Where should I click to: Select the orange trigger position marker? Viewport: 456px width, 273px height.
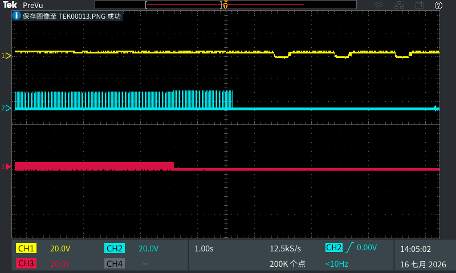pos(225,5)
